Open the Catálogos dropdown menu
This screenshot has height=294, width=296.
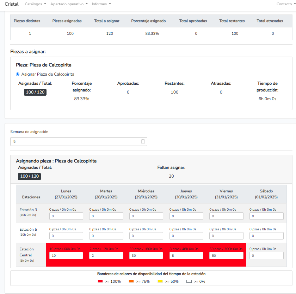[x=35, y=4]
